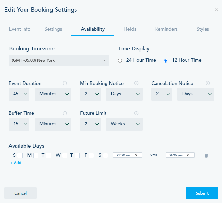Image resolution: width=222 pixels, height=203 pixels.
Task: Check the Thursday checkbox
Action: click(x=77, y=155)
